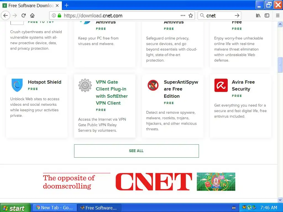Click 'Detect and remove spyware' description
Image resolution: width=283 pixels, height=212 pixels.
click(x=171, y=121)
